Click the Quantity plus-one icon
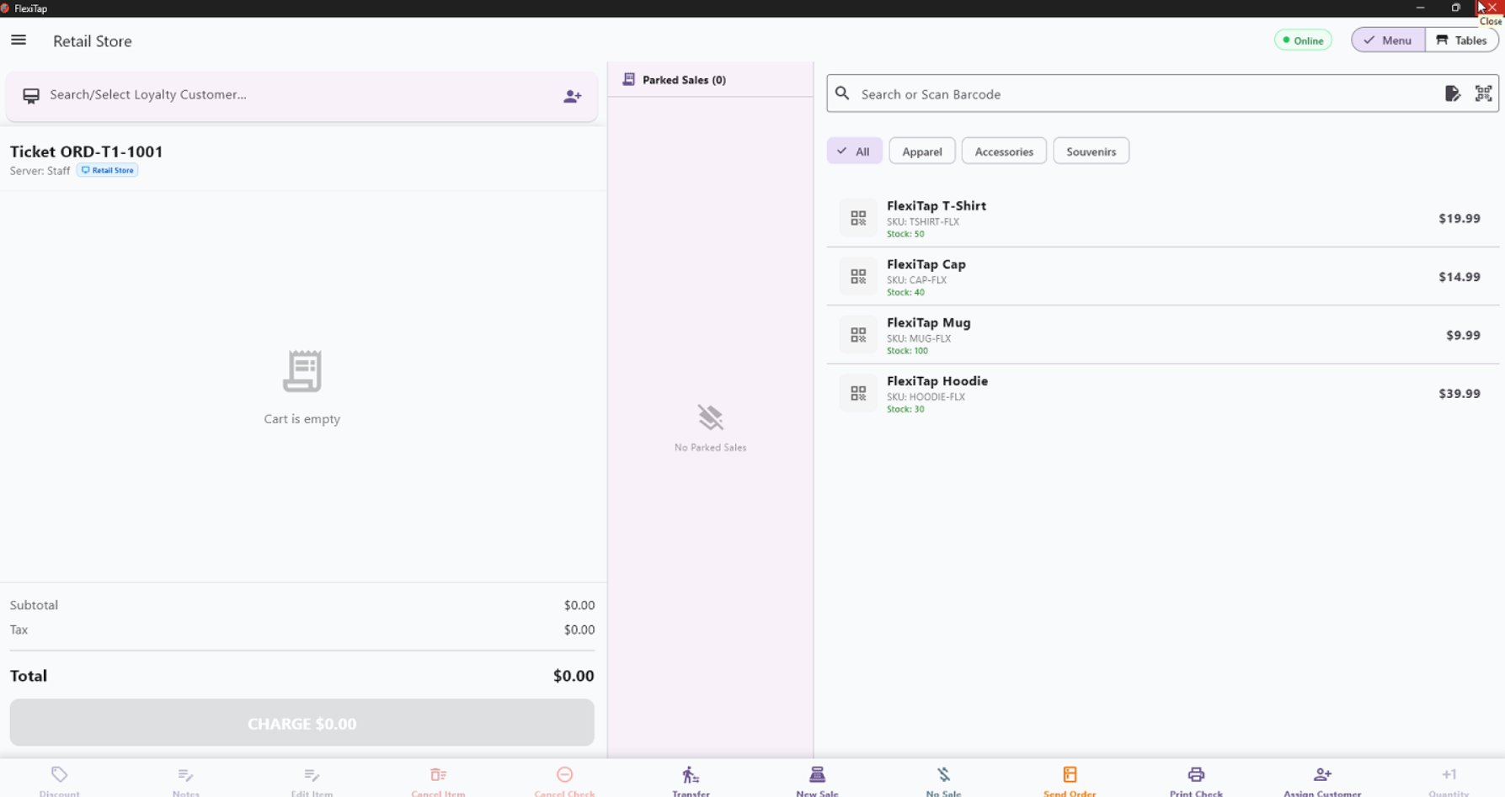This screenshot has width=1505, height=797. pos(1449,774)
